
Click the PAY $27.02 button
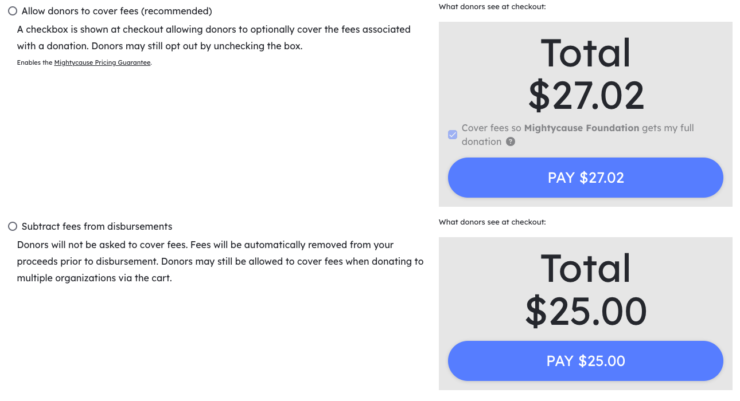585,178
